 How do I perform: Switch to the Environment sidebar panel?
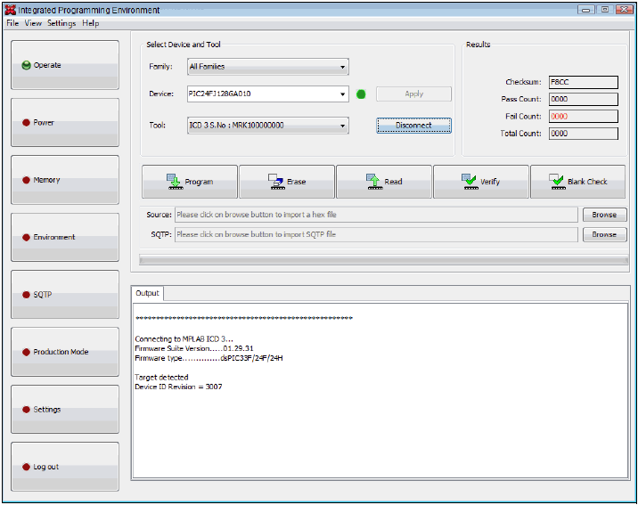[64, 238]
